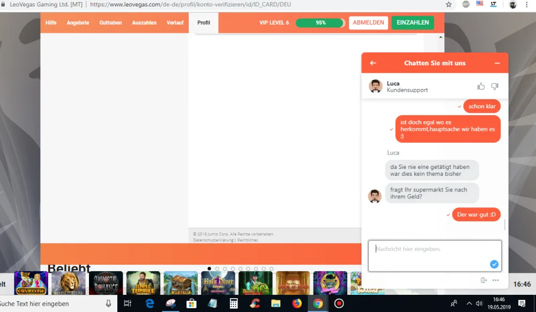This screenshot has width=536, height=312.
Task: Click Luca's avatar in chat header
Action: (375, 86)
